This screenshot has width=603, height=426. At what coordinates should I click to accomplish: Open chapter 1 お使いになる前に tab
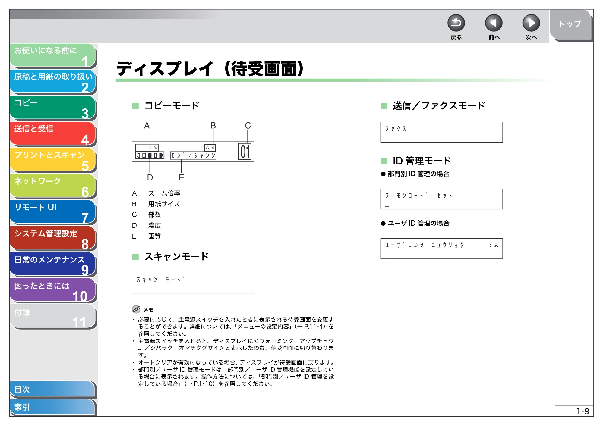point(53,55)
